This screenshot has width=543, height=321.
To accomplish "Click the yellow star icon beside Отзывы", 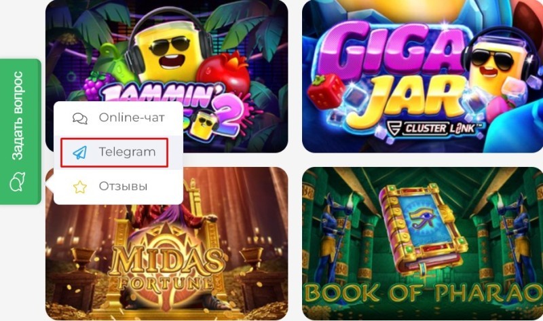I will [80, 187].
